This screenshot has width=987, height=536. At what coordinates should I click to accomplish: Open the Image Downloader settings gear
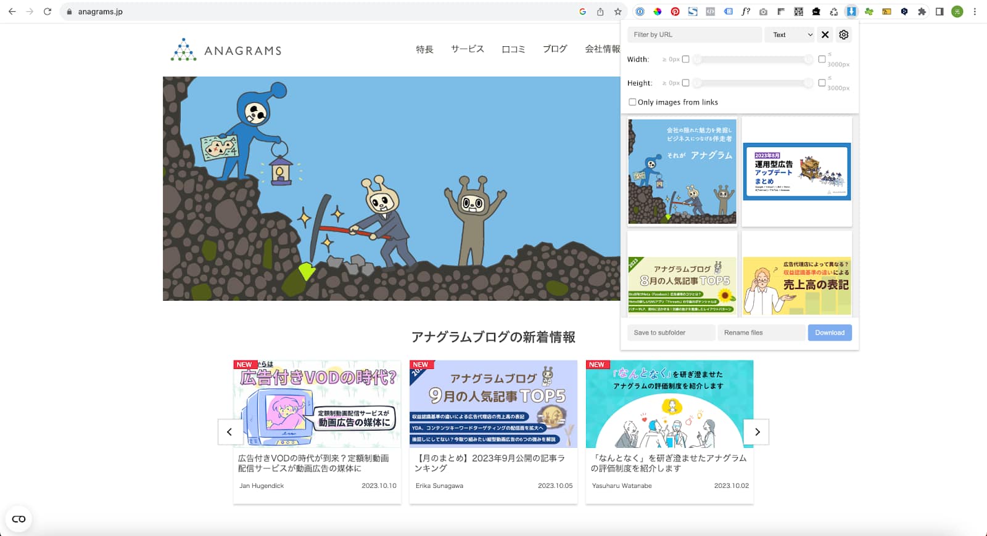843,35
